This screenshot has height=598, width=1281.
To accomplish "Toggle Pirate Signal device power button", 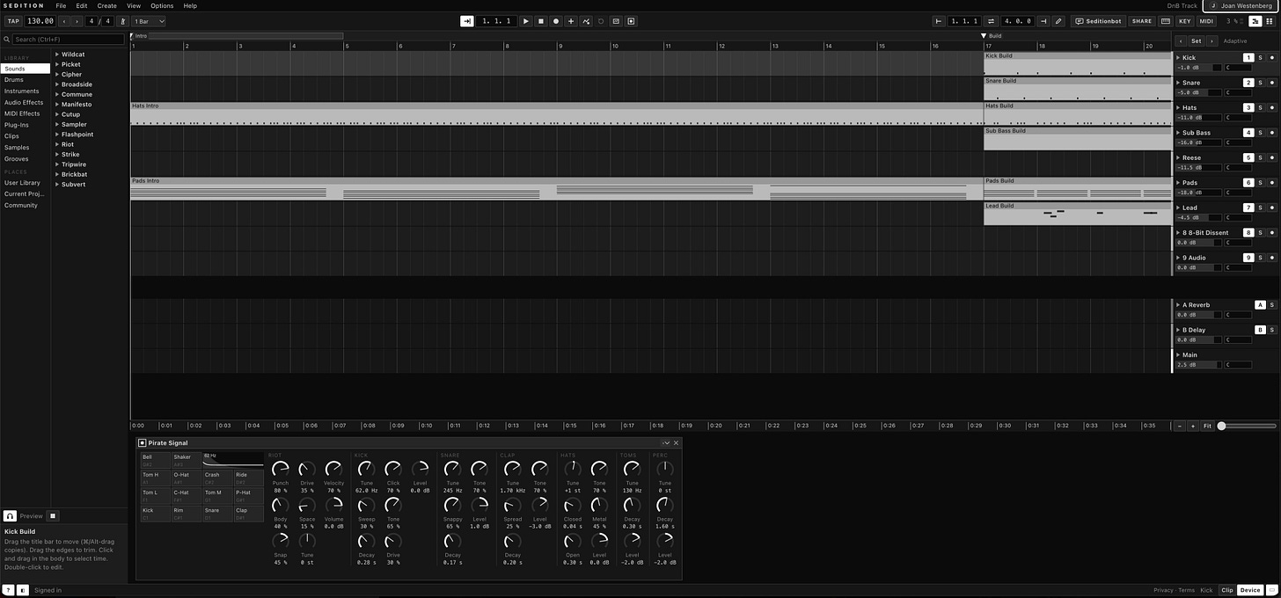I will [x=143, y=442].
